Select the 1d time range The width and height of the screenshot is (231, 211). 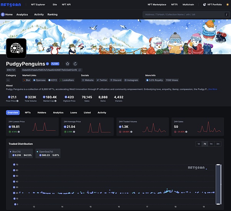click(x=199, y=144)
